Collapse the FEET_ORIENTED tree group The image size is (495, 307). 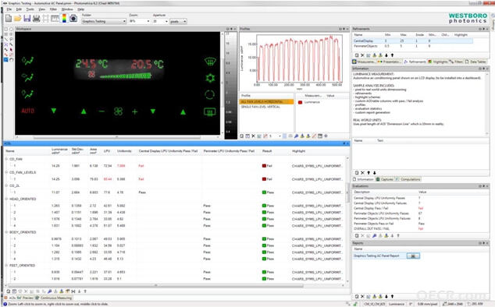pos(6,266)
